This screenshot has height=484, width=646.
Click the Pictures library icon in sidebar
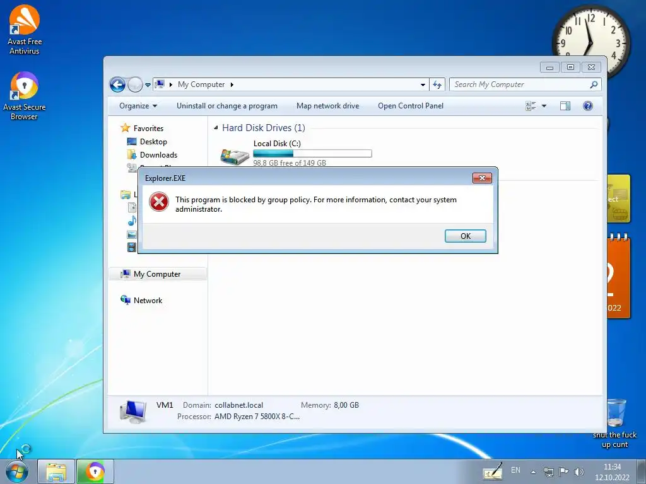click(x=132, y=234)
